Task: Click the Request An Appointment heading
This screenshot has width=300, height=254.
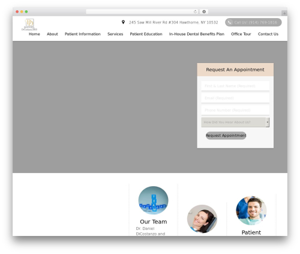Action: (235, 70)
